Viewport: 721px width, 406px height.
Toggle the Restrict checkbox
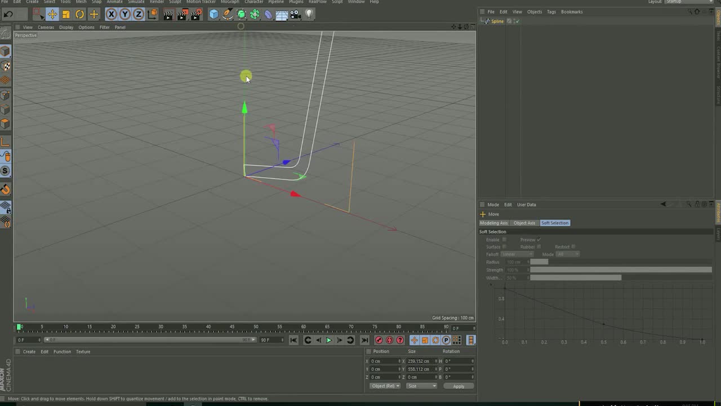[x=573, y=246]
